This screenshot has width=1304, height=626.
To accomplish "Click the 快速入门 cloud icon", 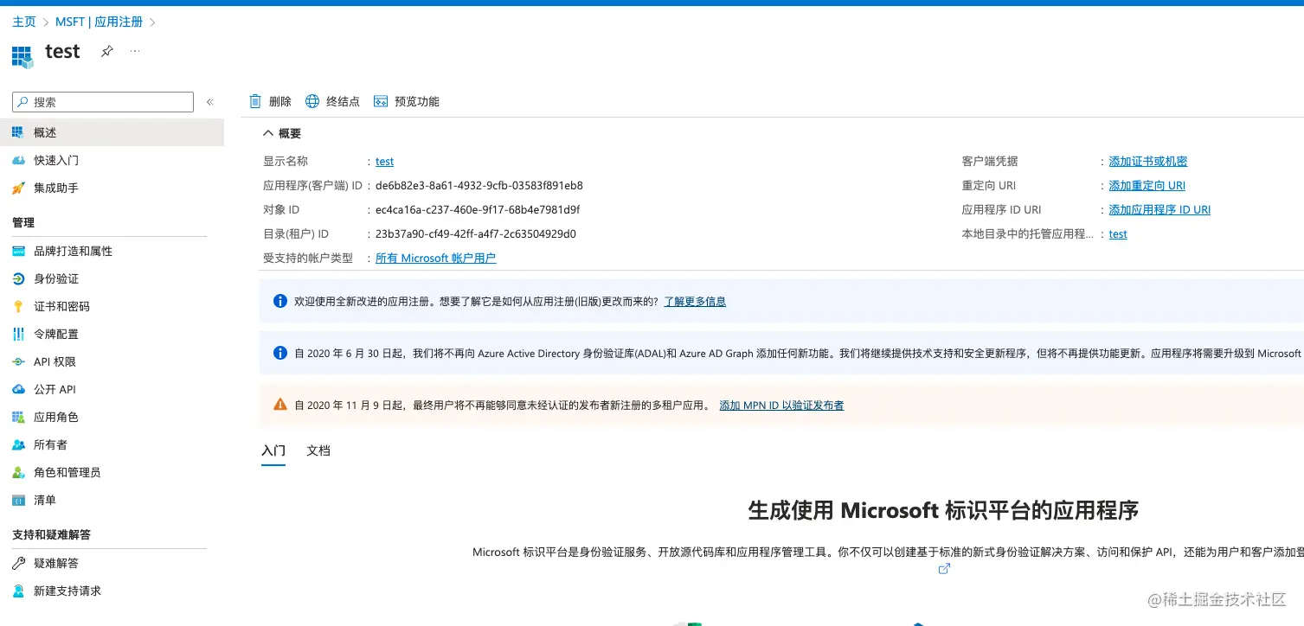I will (x=18, y=160).
